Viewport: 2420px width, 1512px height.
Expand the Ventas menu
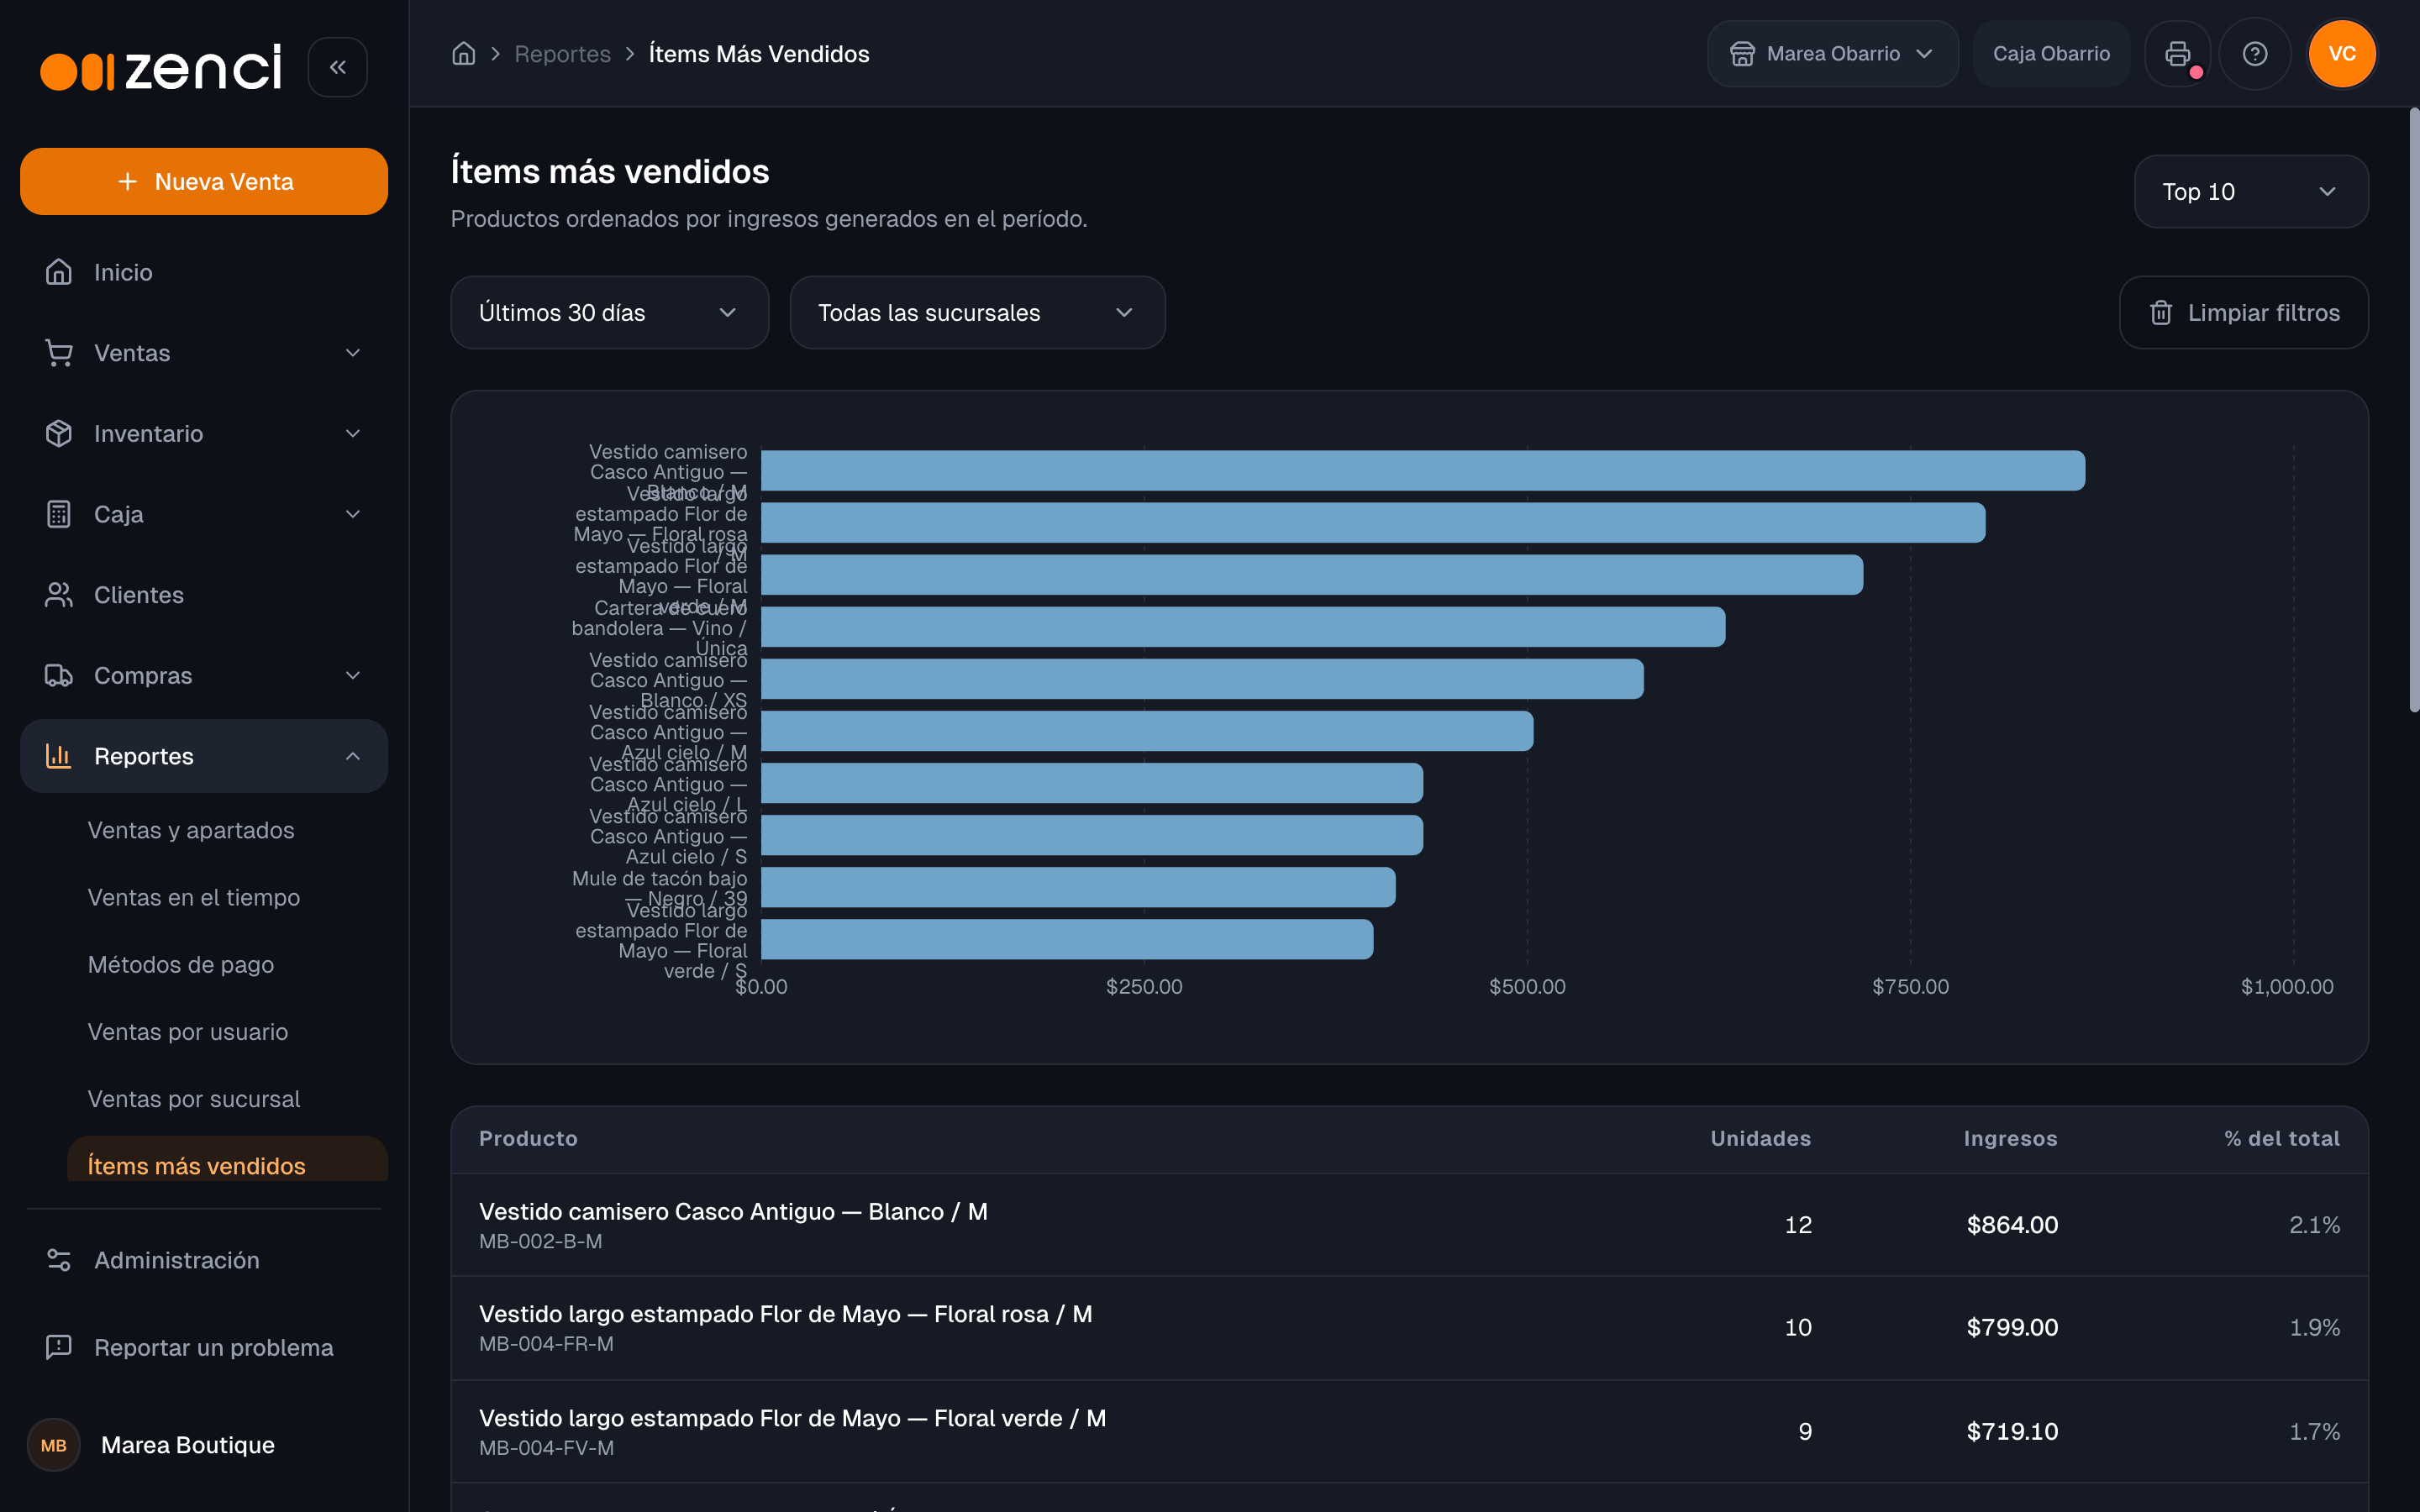[x=204, y=353]
